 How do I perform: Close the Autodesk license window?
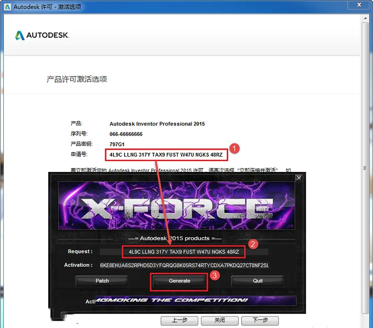coord(359,5)
